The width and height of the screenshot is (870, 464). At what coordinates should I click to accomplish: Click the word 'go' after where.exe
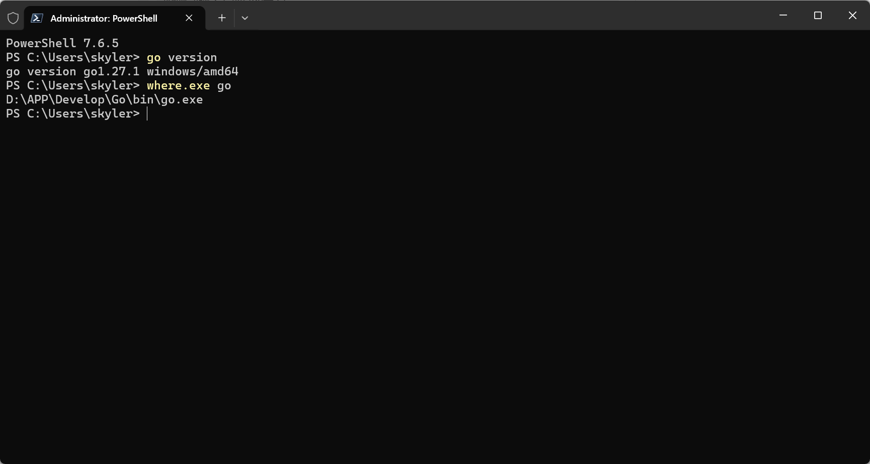(x=224, y=86)
